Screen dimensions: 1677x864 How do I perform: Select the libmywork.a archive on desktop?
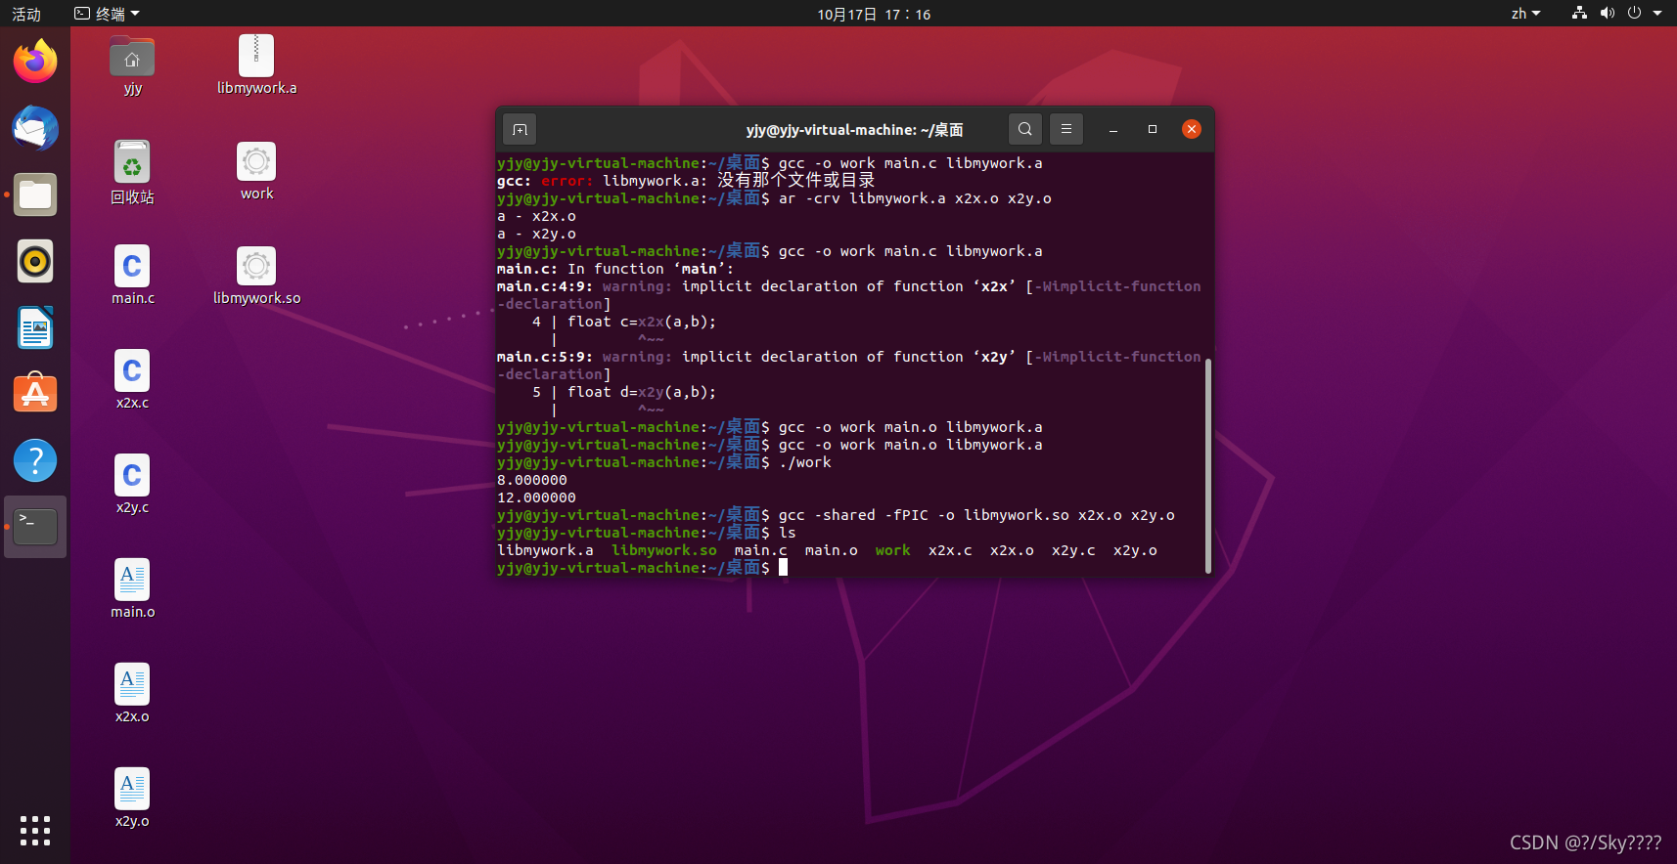(256, 65)
